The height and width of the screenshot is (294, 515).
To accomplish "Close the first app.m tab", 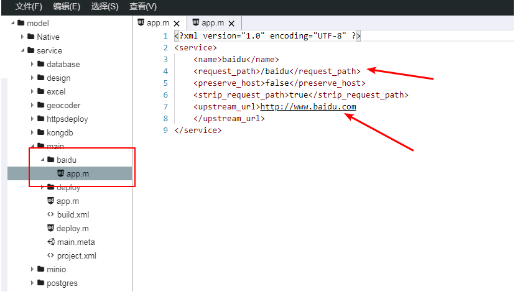I will 177,24.
